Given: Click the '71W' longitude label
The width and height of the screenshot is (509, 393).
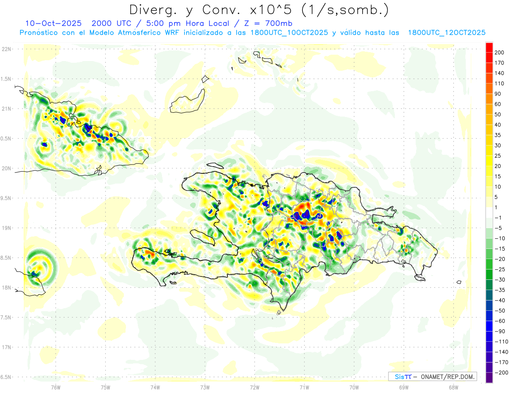Looking at the screenshot, I should pyautogui.click(x=304, y=387).
